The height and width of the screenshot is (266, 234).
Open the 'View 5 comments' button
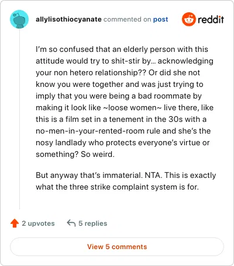coord(117,247)
